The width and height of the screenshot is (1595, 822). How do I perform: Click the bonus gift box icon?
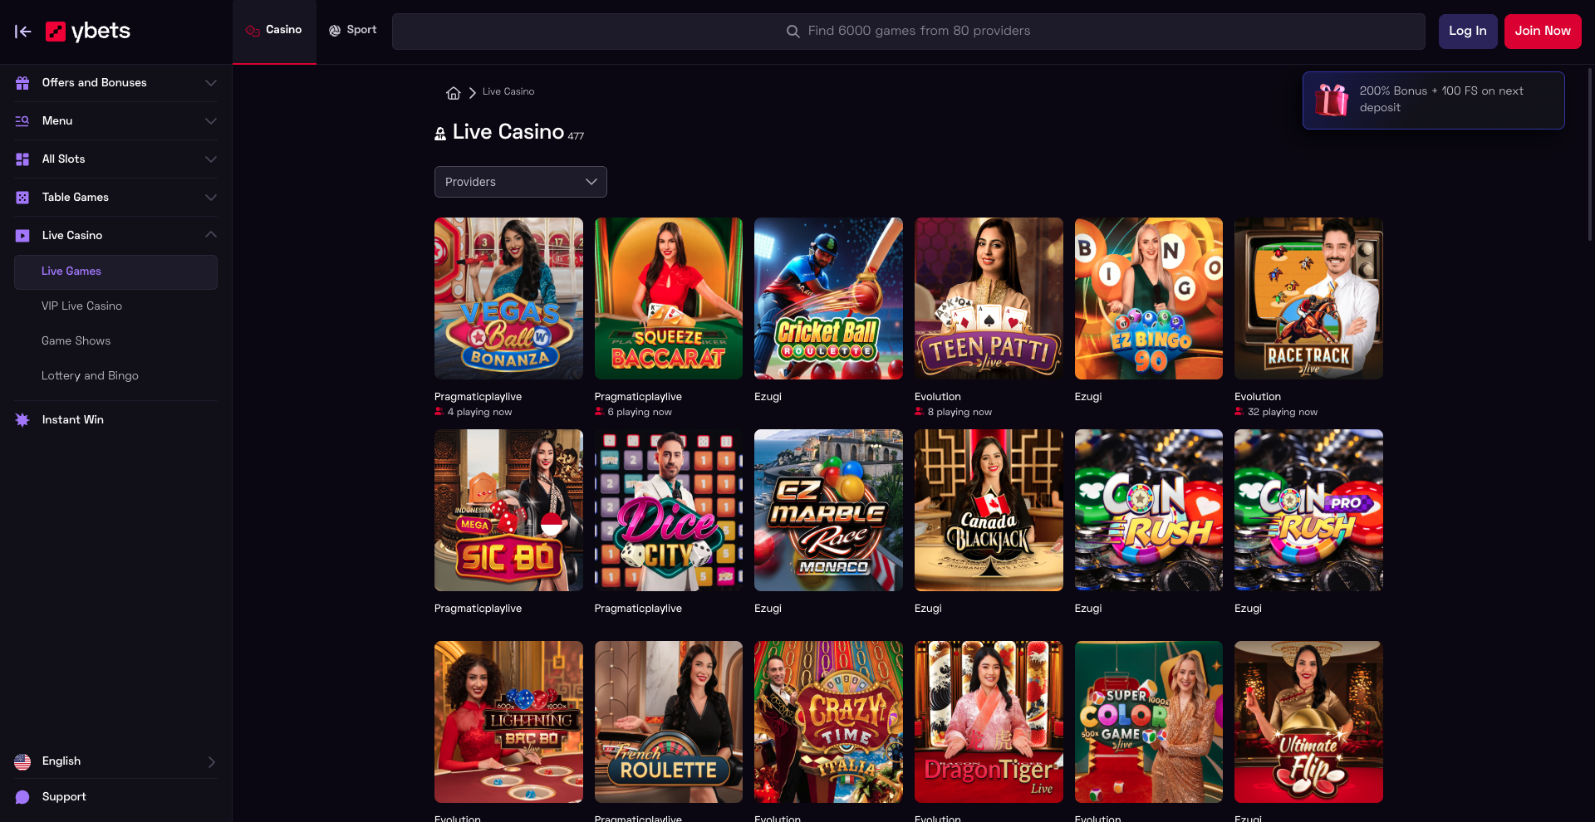click(1332, 100)
